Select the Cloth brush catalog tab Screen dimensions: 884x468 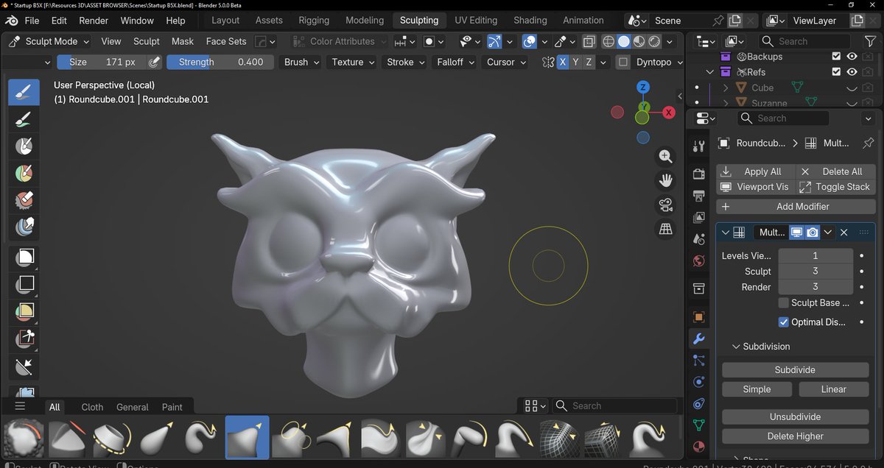point(92,407)
